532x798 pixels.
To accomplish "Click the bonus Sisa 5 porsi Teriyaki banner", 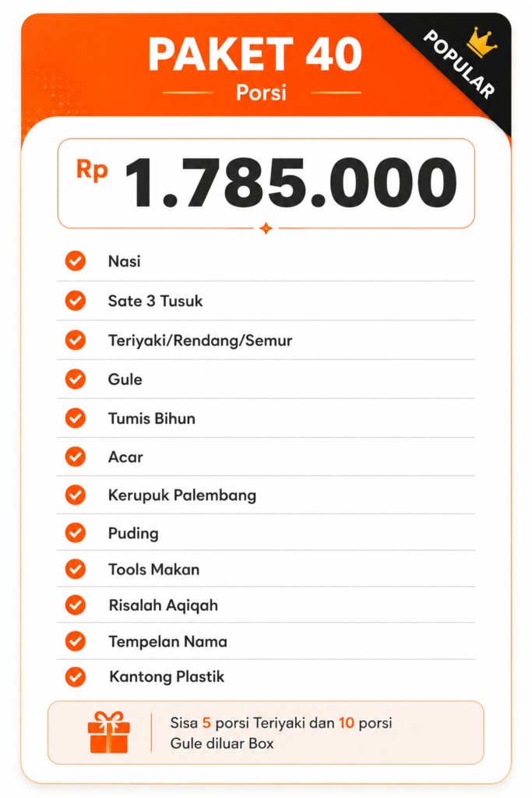I will coord(266,733).
